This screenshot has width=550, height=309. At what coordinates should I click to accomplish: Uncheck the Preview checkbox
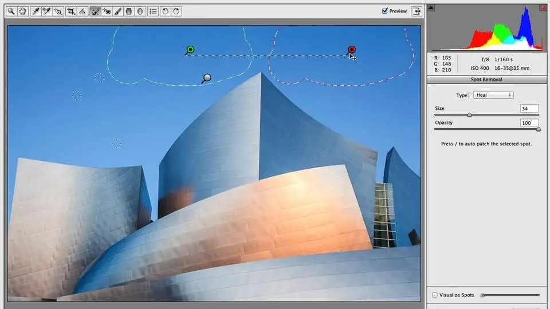click(385, 11)
